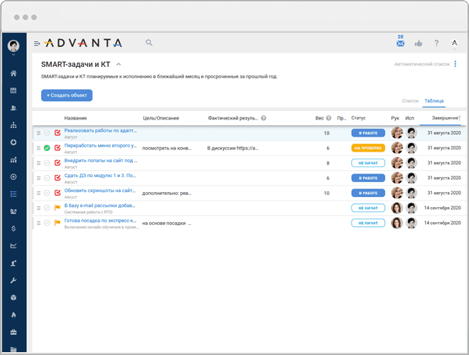Screen dimensions: 469x355
Task: Click the circular refresh icon in sidebar
Action: pyautogui.click(x=14, y=142)
